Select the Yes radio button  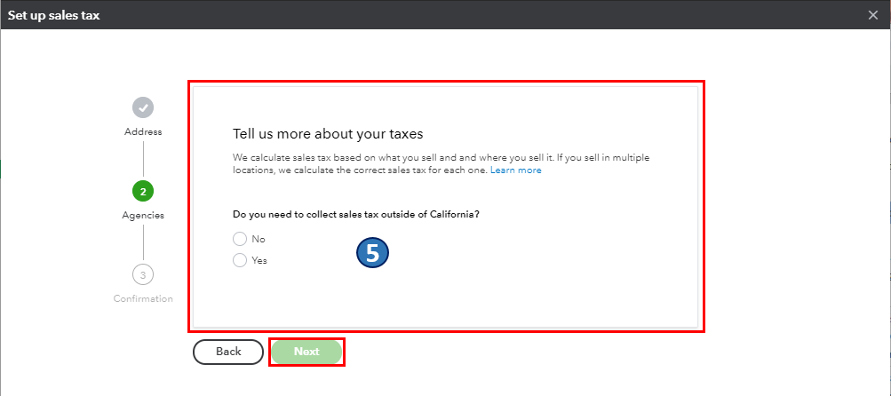pyautogui.click(x=239, y=260)
